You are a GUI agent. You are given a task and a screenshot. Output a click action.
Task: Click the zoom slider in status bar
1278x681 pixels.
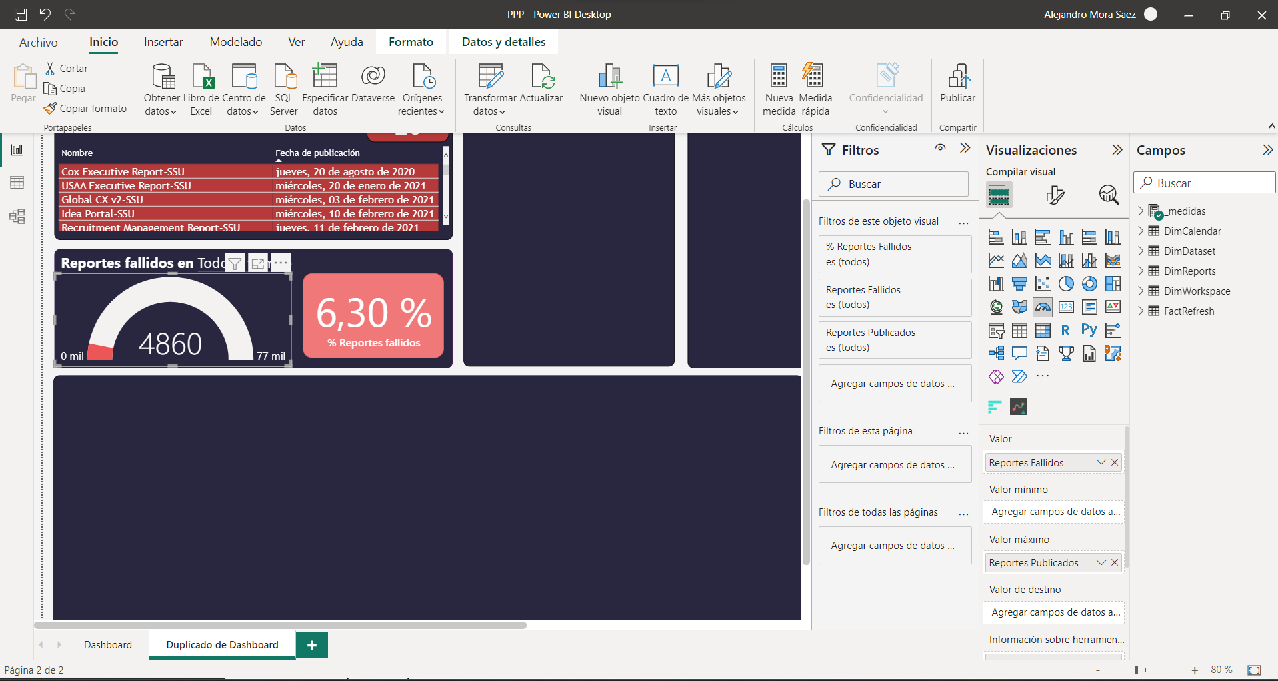click(1137, 670)
